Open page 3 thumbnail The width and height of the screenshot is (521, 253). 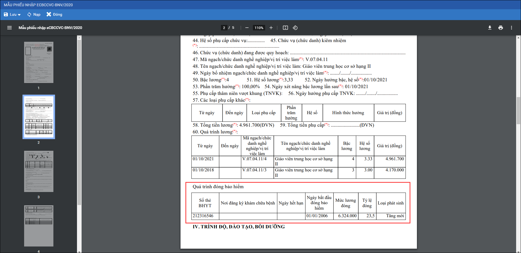(x=39, y=171)
